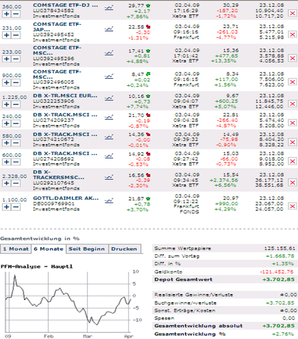Screen dimensions: 298x339
Task: Open chart icon for LU0392496005 row
Action: click(109, 77)
